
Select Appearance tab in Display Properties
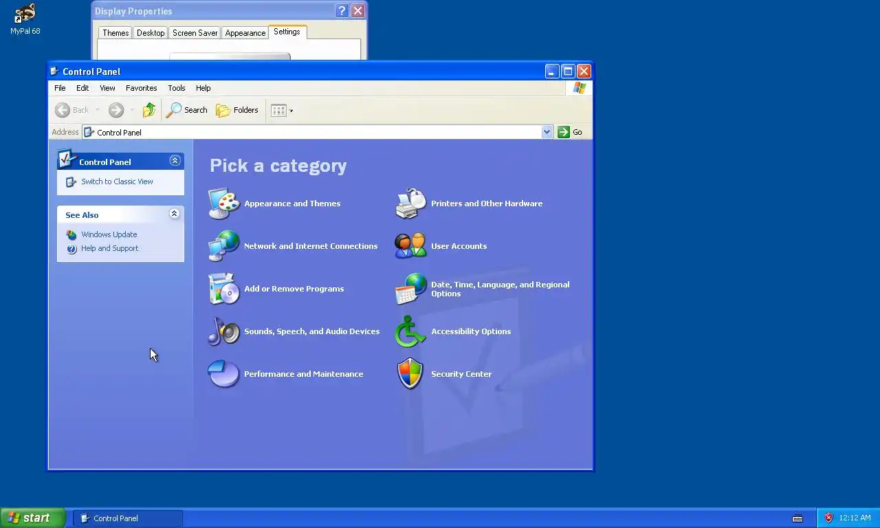pyautogui.click(x=245, y=33)
